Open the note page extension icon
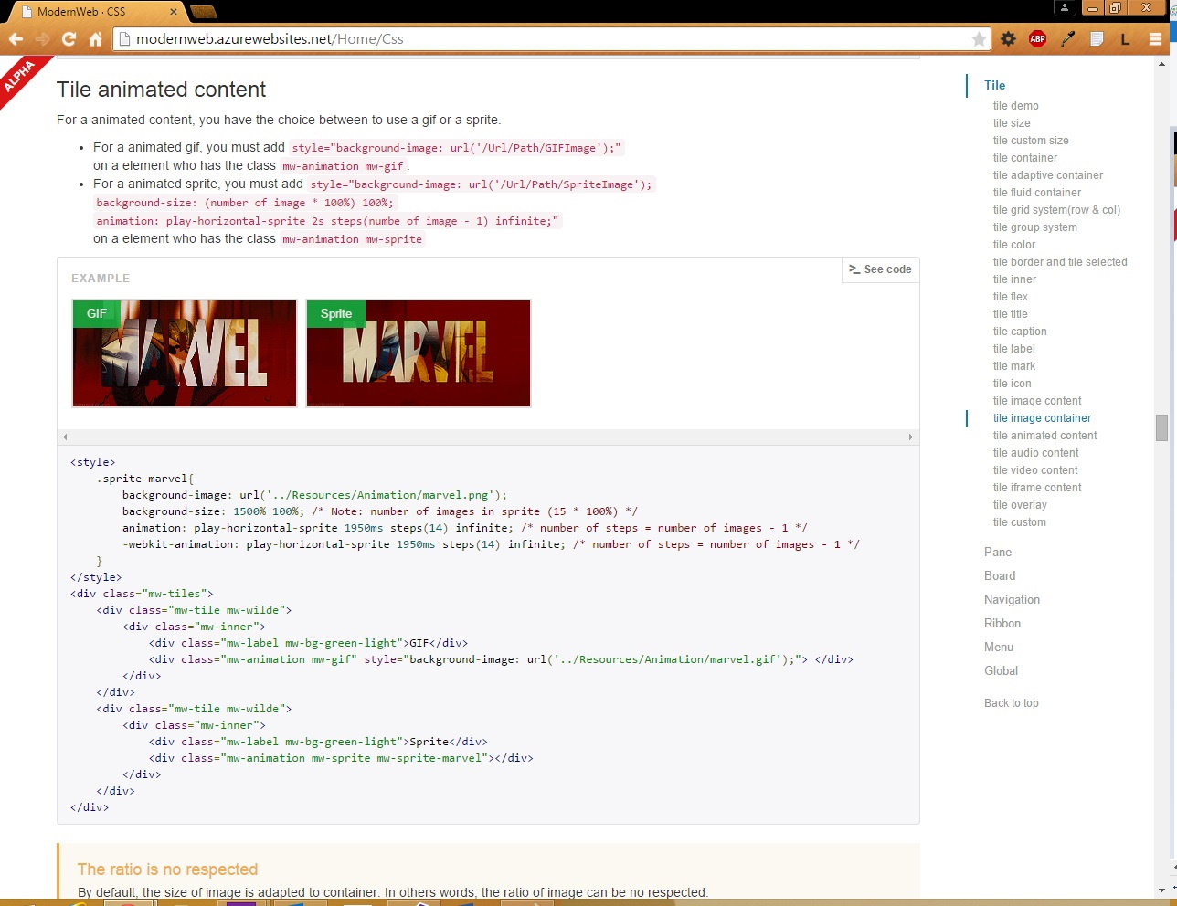The width and height of the screenshot is (1177, 906). (x=1097, y=39)
